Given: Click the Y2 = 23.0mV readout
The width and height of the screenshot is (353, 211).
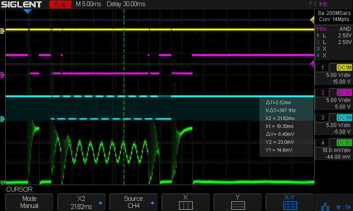Looking at the screenshot, I should (x=279, y=142).
